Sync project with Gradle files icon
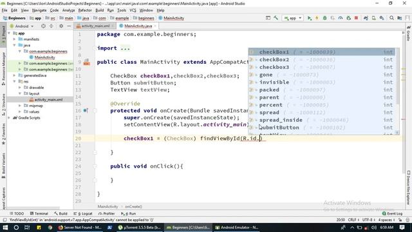Screen dimensions: 412x232 366,18
